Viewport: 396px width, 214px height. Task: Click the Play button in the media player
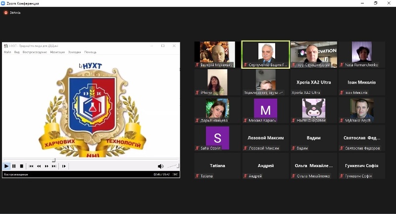coord(6,166)
